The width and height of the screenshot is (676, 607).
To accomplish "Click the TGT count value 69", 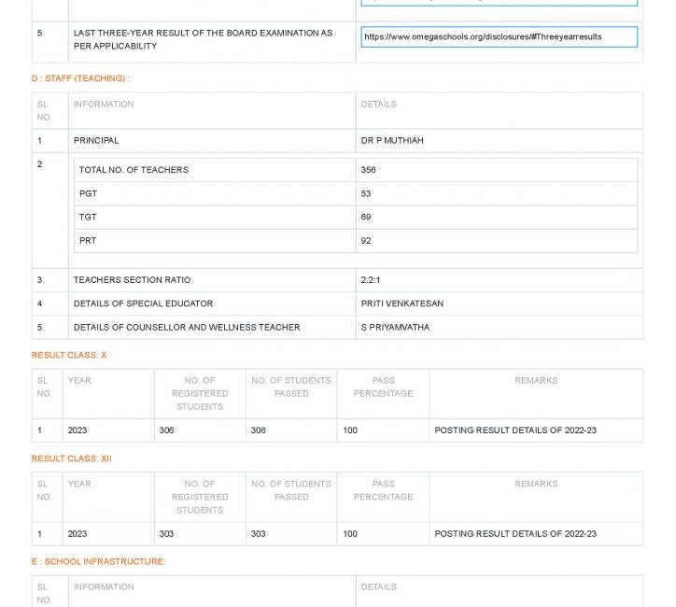I will [366, 218].
